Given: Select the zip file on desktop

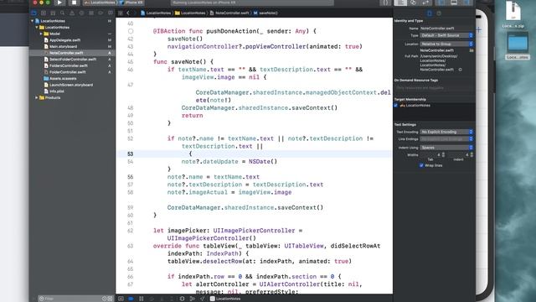Looking at the screenshot, I should point(513,13).
